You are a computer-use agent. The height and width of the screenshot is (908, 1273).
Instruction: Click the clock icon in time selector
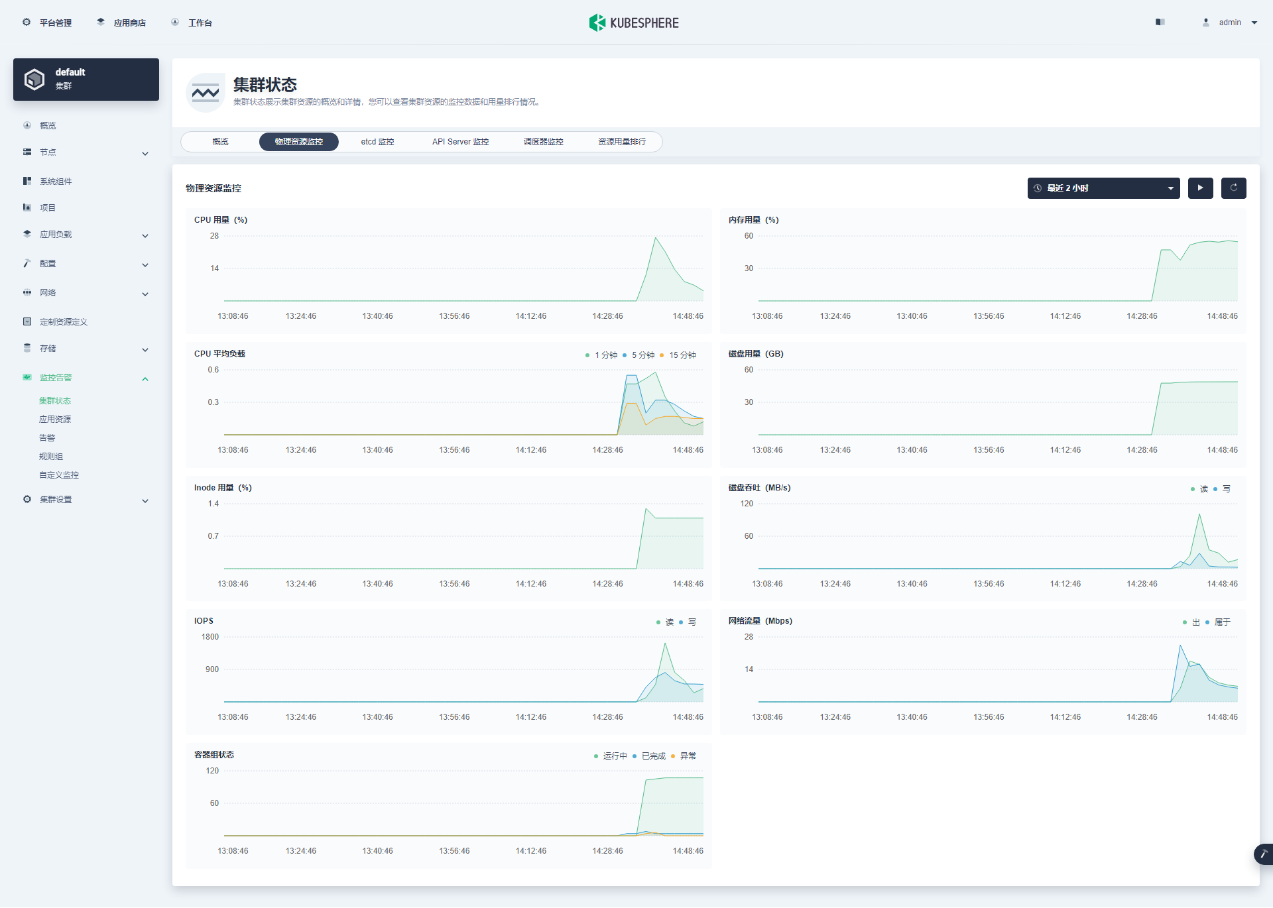[1038, 188]
